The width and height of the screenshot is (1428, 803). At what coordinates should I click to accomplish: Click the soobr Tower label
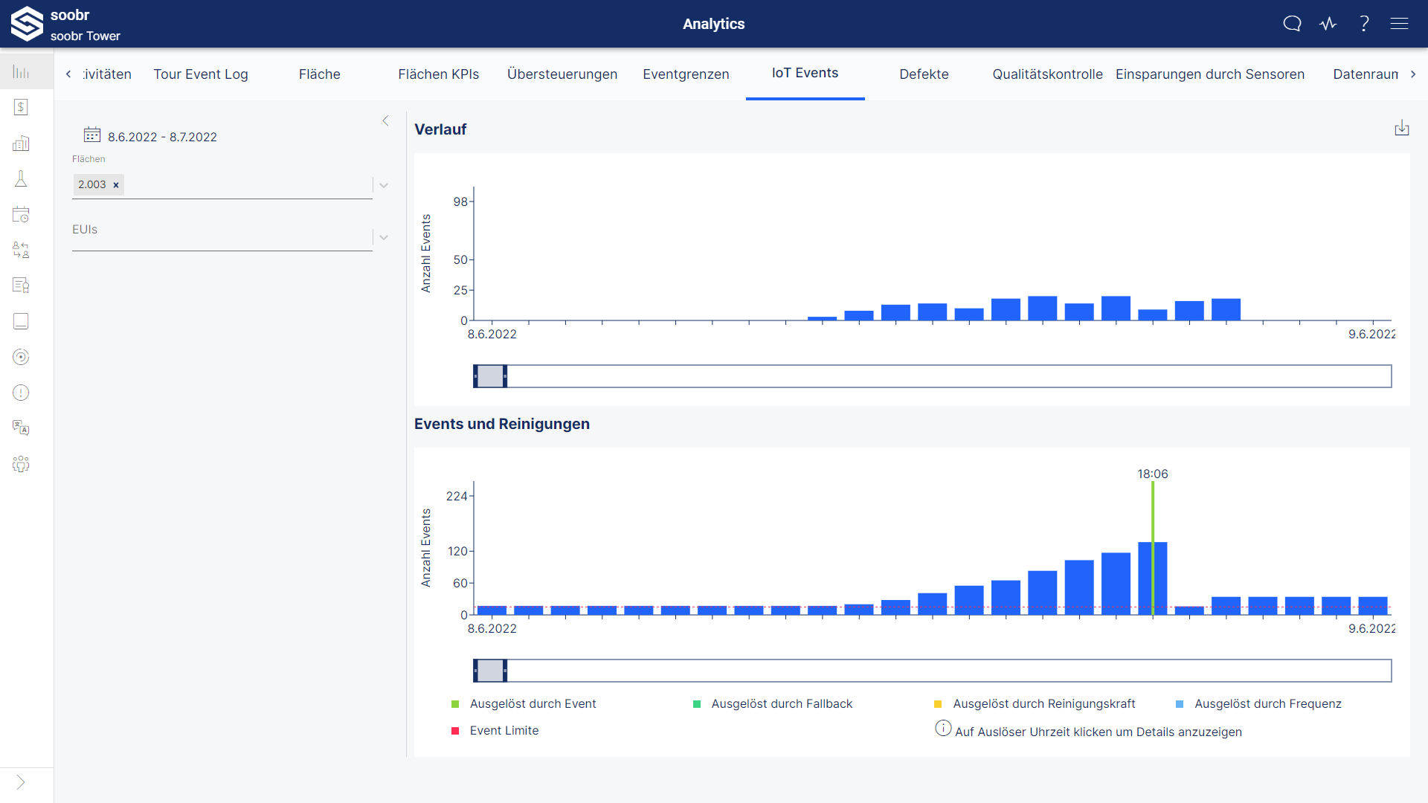pos(86,36)
